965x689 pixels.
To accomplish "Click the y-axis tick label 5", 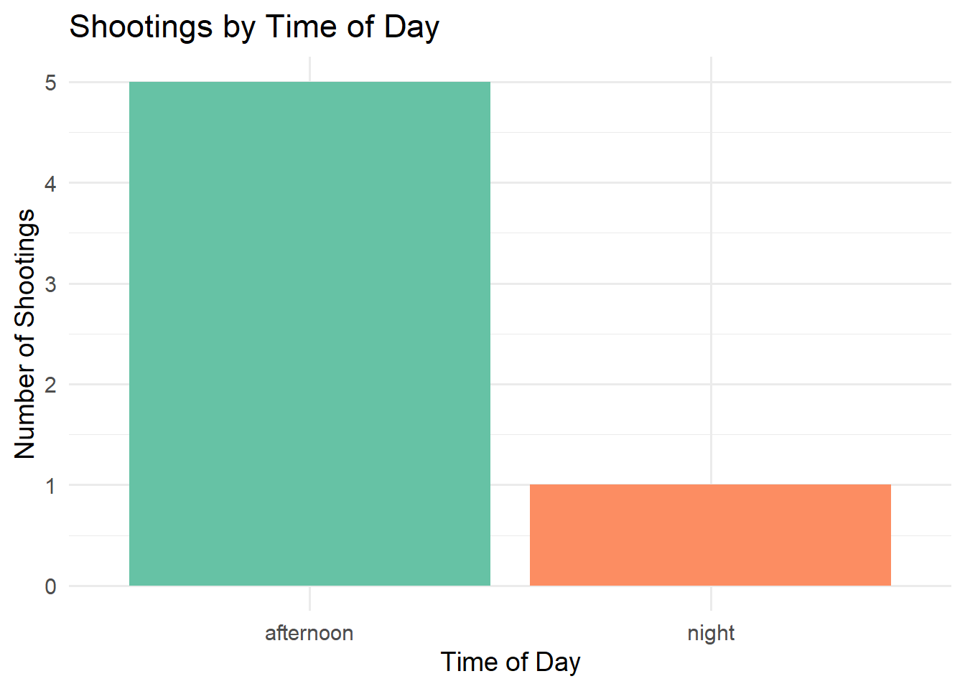I will 50,83.
